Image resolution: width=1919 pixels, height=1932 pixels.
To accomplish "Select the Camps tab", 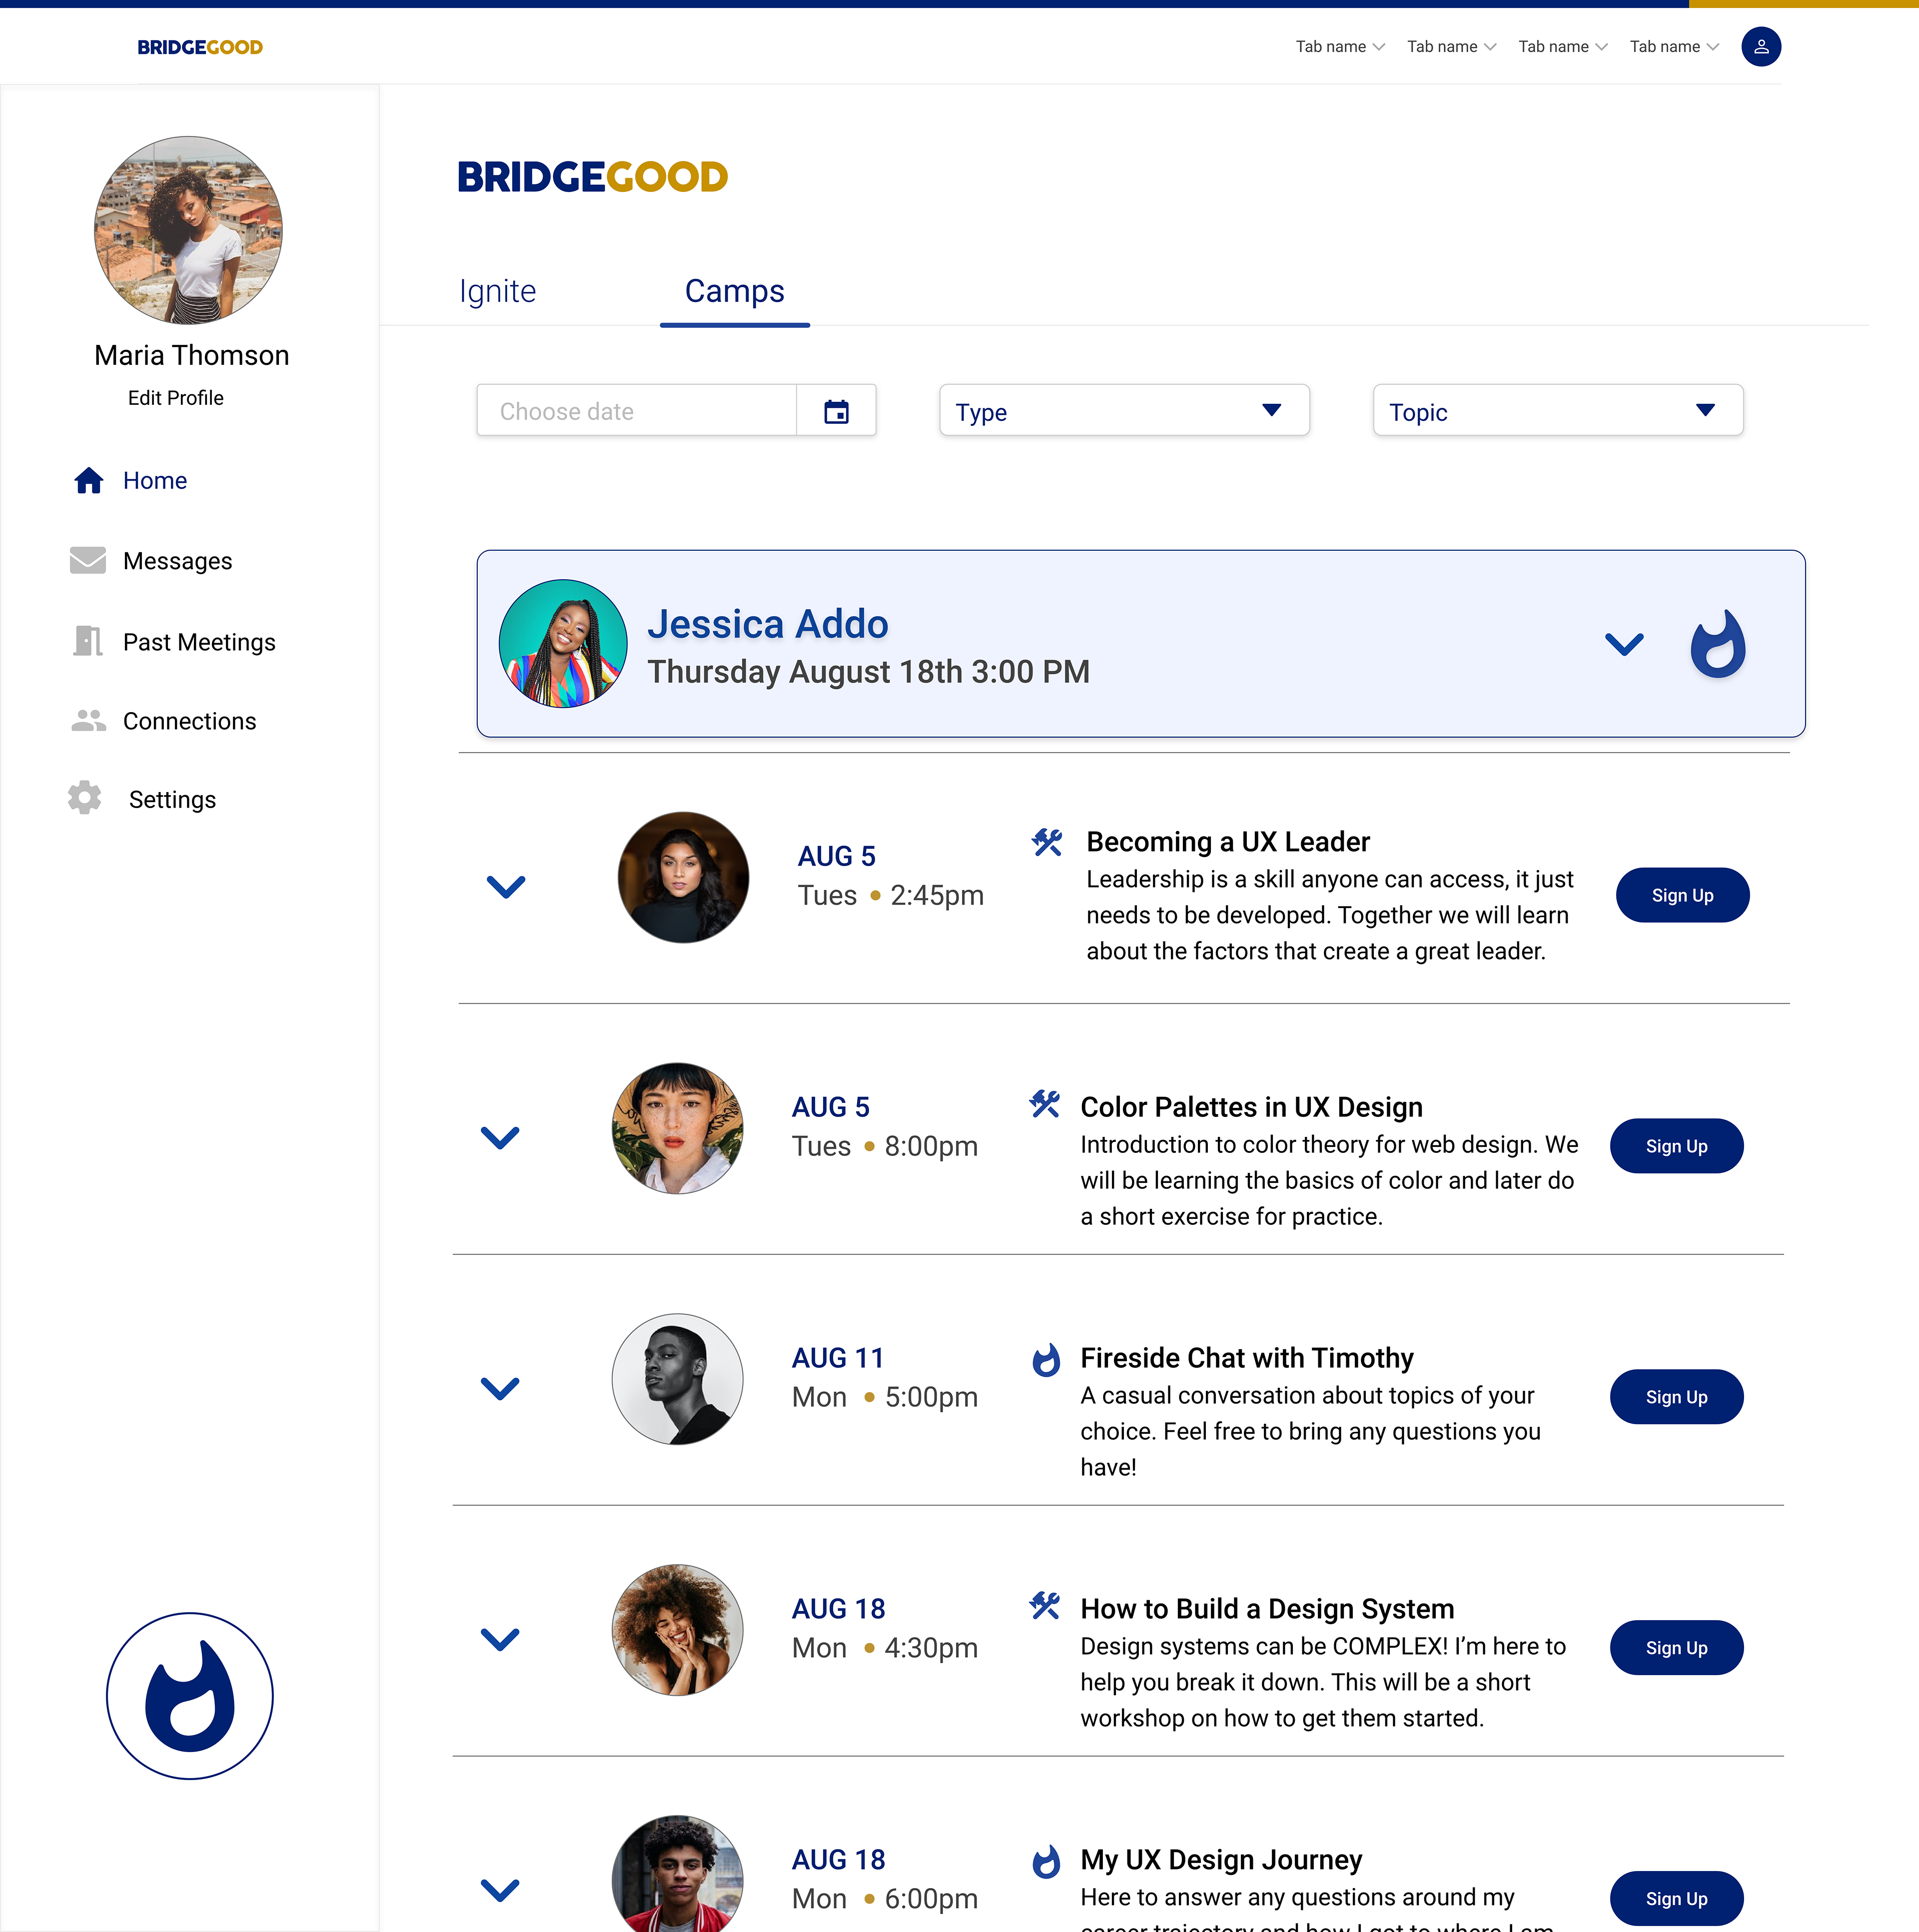I will 735,291.
